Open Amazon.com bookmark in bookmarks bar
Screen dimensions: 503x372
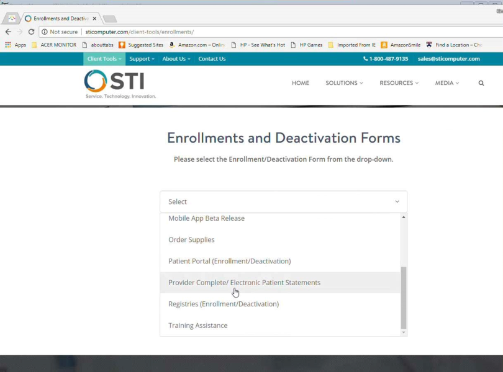[x=197, y=45]
